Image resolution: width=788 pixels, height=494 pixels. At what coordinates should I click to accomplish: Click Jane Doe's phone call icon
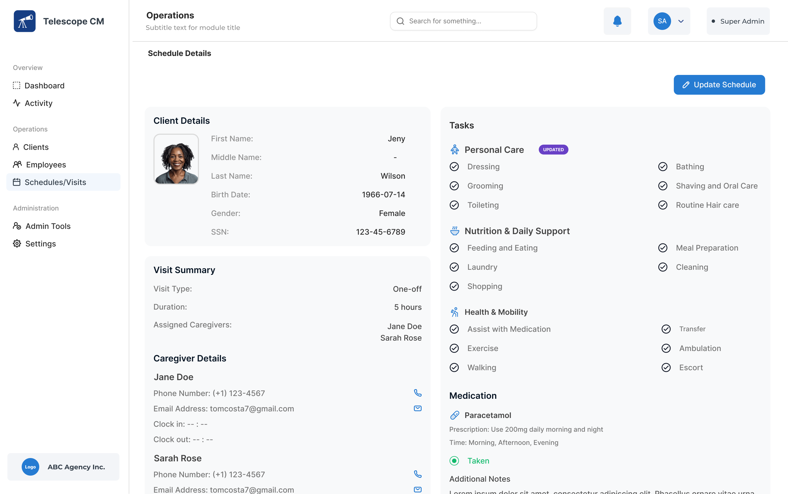click(x=417, y=393)
